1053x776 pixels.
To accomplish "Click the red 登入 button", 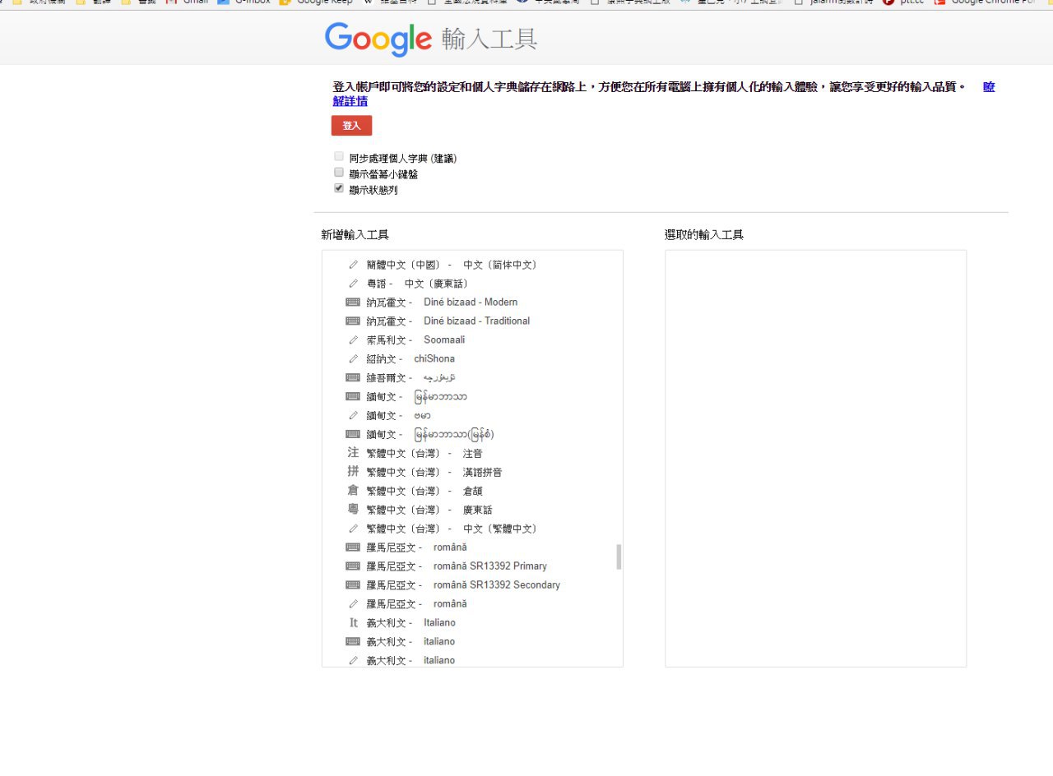I will coord(351,126).
